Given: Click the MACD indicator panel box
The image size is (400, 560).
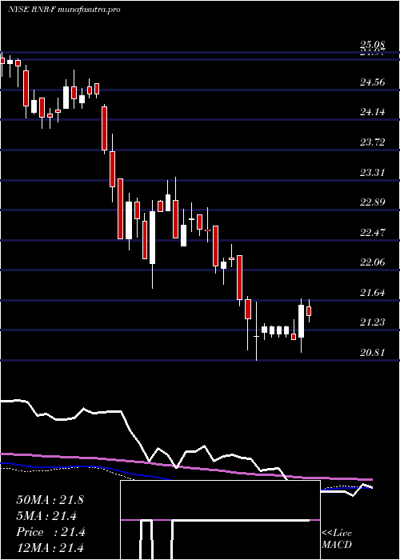Looking at the screenshot, I should [220, 520].
